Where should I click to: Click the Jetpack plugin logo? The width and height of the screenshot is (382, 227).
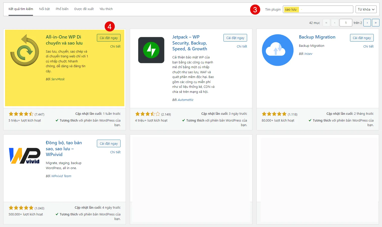click(x=151, y=50)
